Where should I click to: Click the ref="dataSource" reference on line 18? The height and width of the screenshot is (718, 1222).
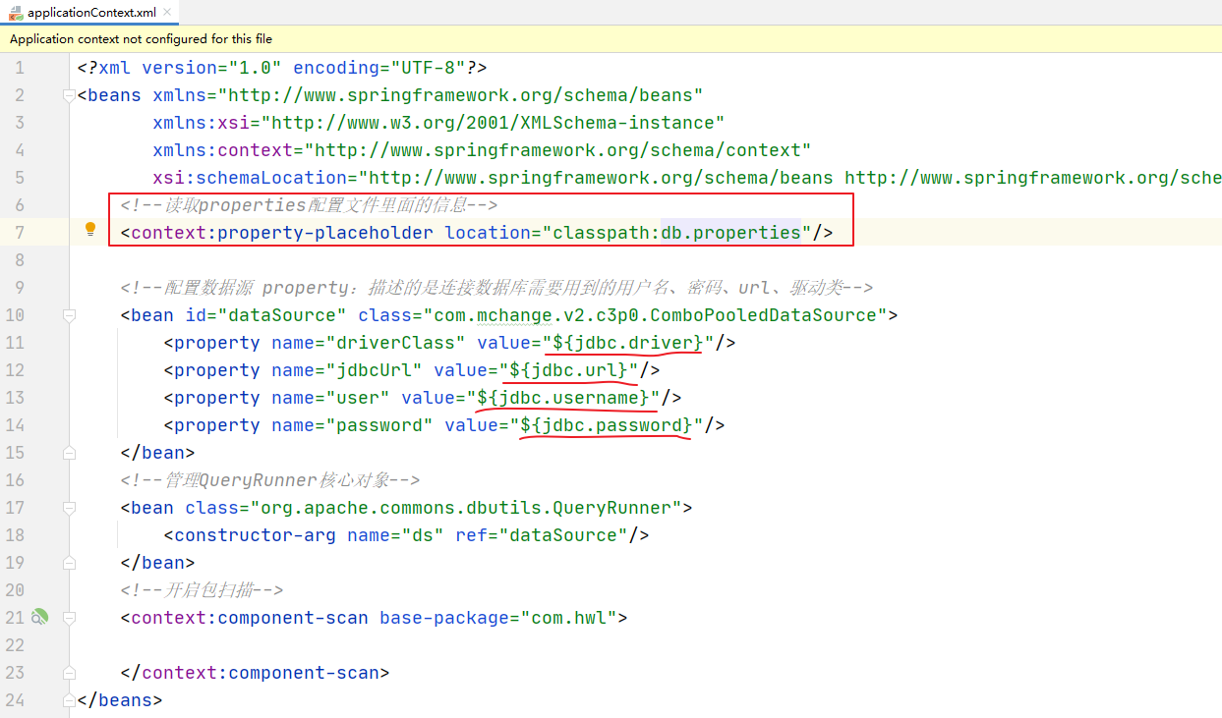coord(542,535)
